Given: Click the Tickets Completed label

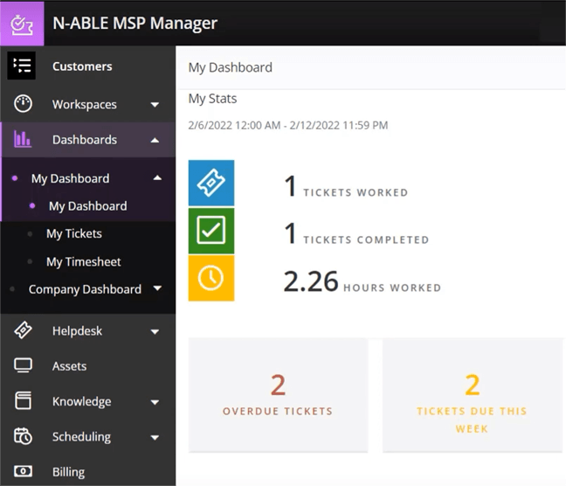Looking at the screenshot, I should pyautogui.click(x=366, y=240).
